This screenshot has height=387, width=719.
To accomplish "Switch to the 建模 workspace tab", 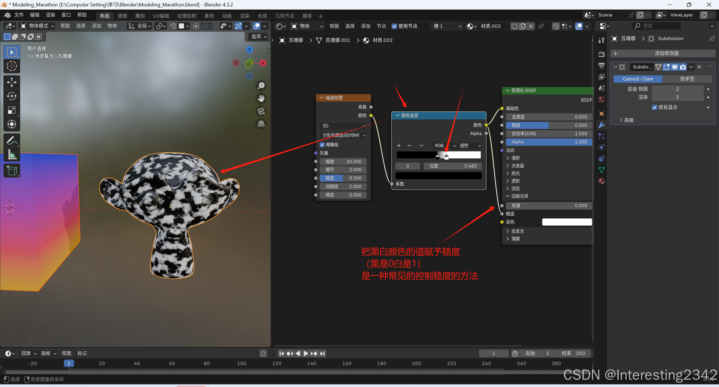I will coord(122,16).
